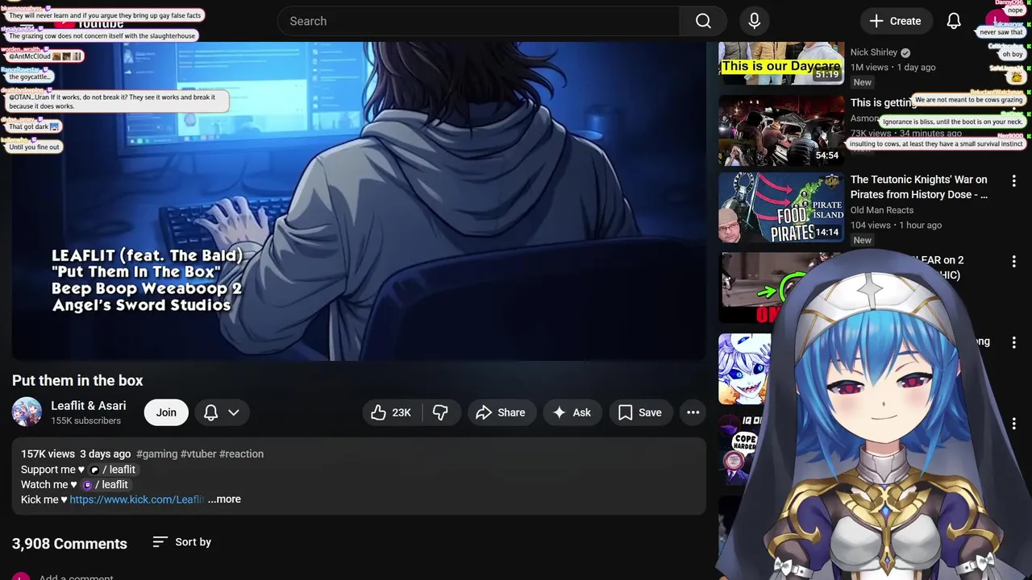1032x580 pixels.
Task: Open the Support me / leaflit link
Action: click(x=112, y=470)
